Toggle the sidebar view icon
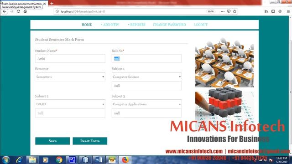This screenshot has width=292, height=164. (x=273, y=11)
